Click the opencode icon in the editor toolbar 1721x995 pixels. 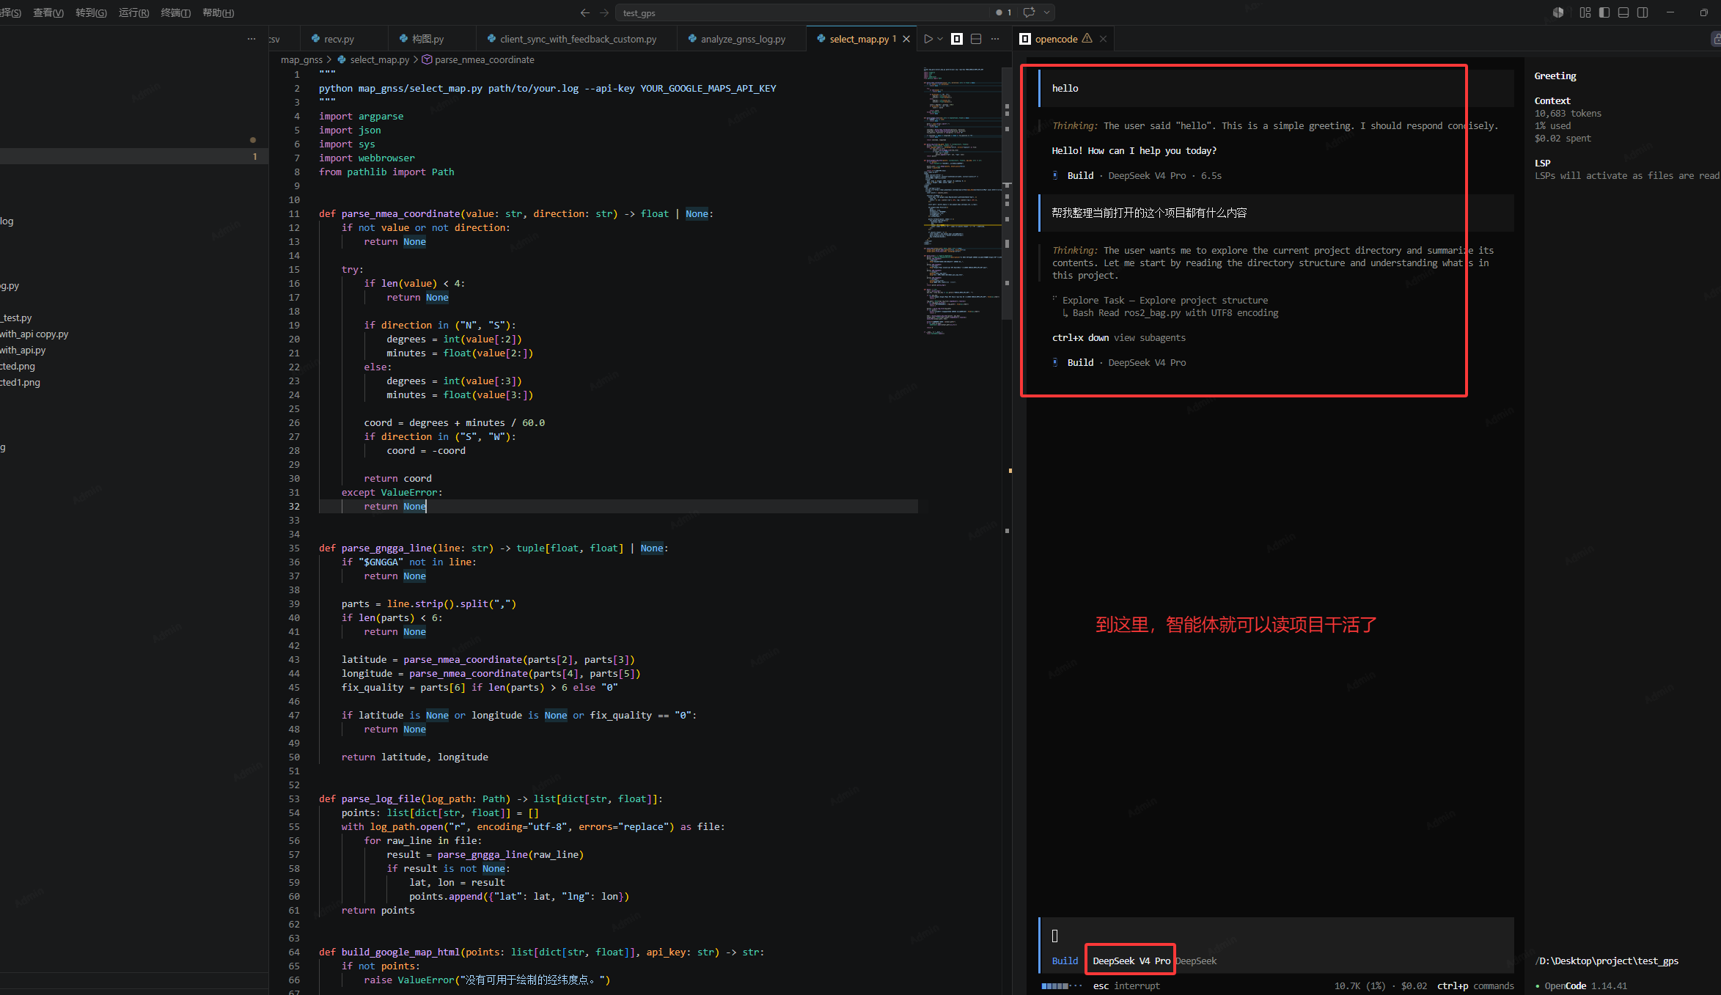pos(957,39)
